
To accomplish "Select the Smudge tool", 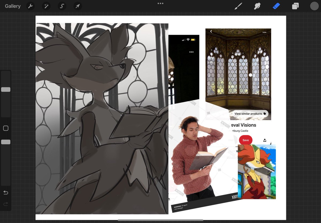I will (257, 6).
